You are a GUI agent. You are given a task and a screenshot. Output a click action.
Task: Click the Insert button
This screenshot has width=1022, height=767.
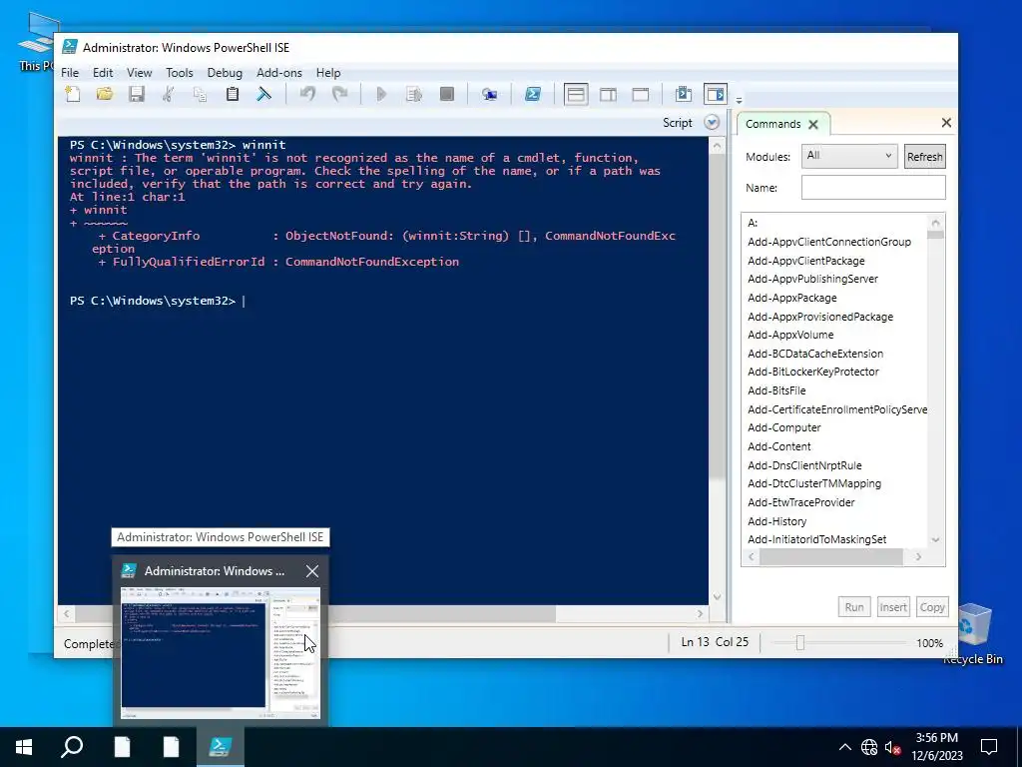(893, 607)
